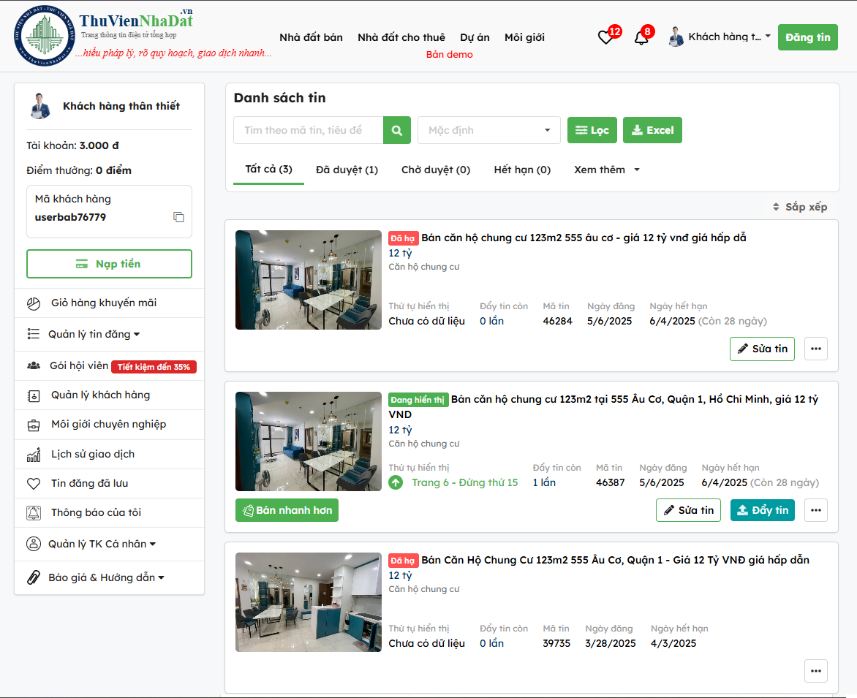Open Nhà đất cho thuê menu item
Viewport: 857px width, 698px height.
401,37
